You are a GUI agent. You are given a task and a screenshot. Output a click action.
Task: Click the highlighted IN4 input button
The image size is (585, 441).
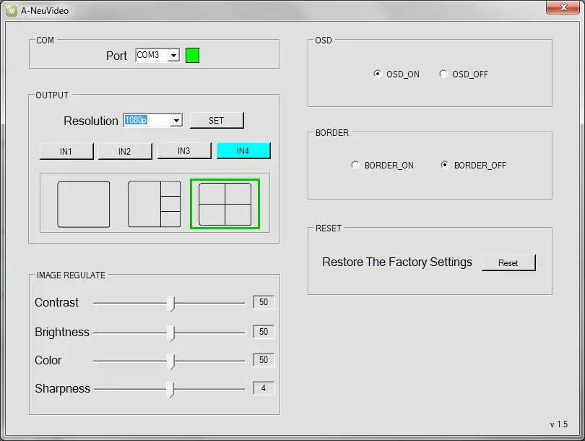(x=243, y=150)
